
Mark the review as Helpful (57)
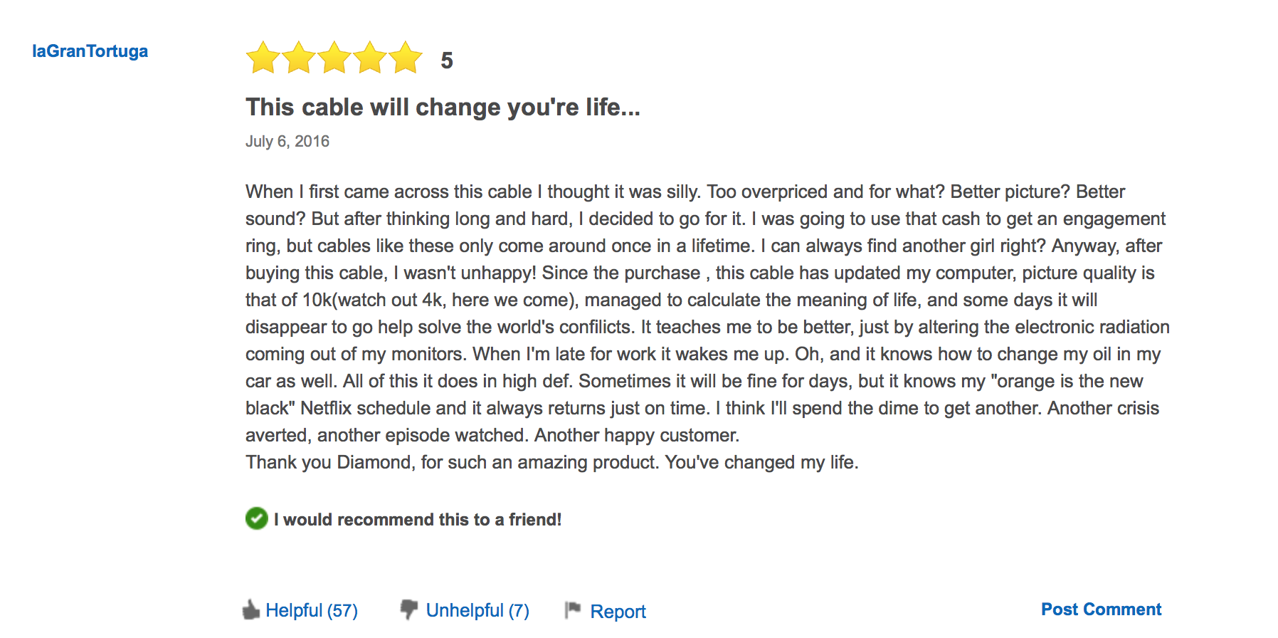coord(311,610)
